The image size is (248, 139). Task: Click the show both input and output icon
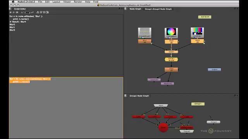point(44,12)
